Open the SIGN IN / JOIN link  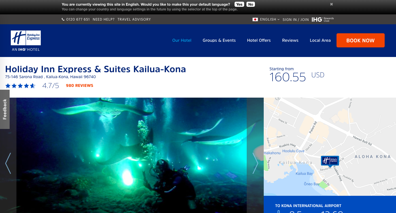[296, 20]
